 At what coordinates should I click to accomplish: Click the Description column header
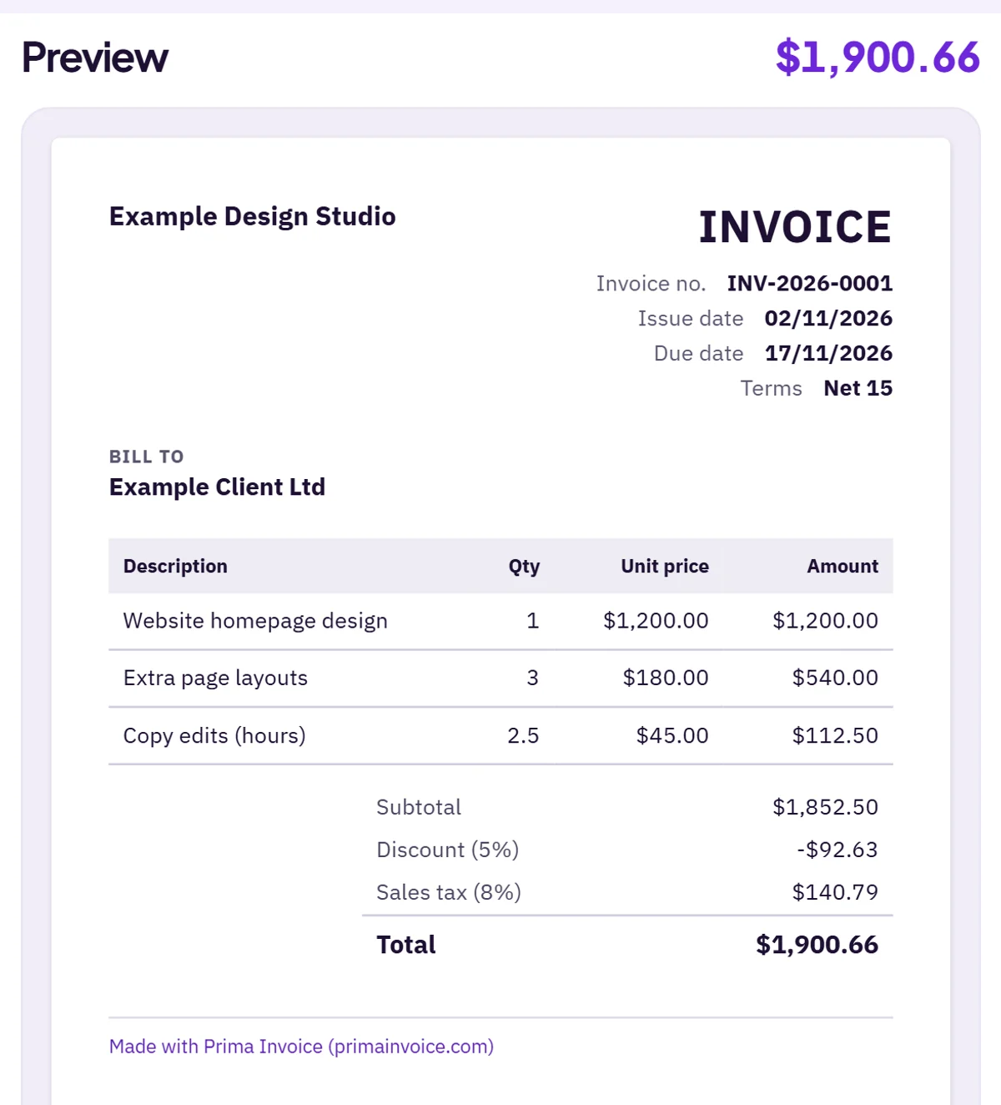175,566
